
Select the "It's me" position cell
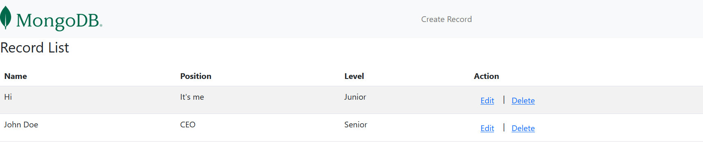pyautogui.click(x=192, y=97)
